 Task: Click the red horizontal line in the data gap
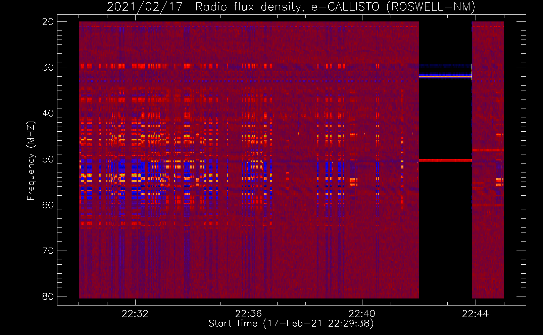pyautogui.click(x=445, y=160)
